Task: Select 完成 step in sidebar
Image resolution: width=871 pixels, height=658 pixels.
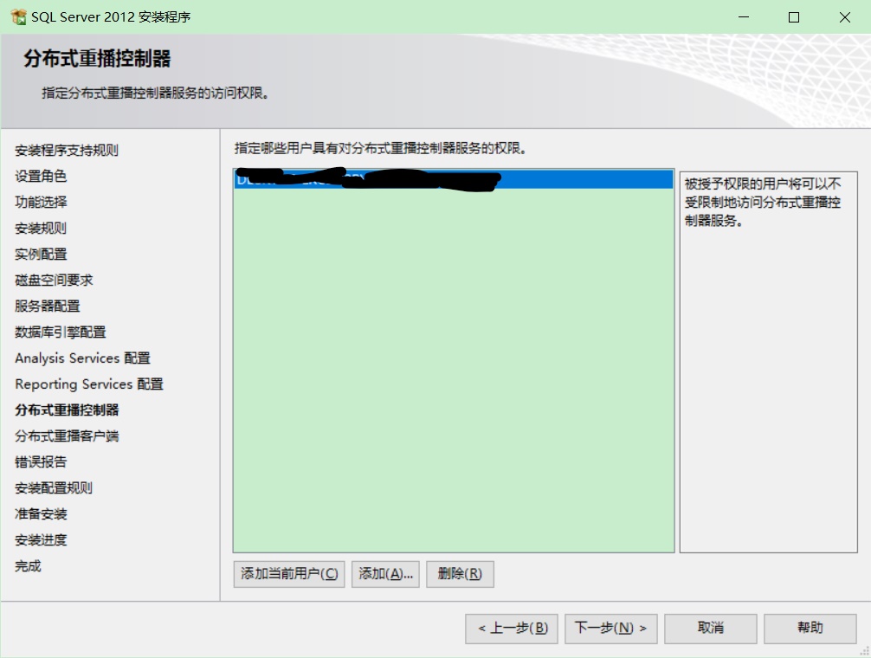Action: (29, 566)
